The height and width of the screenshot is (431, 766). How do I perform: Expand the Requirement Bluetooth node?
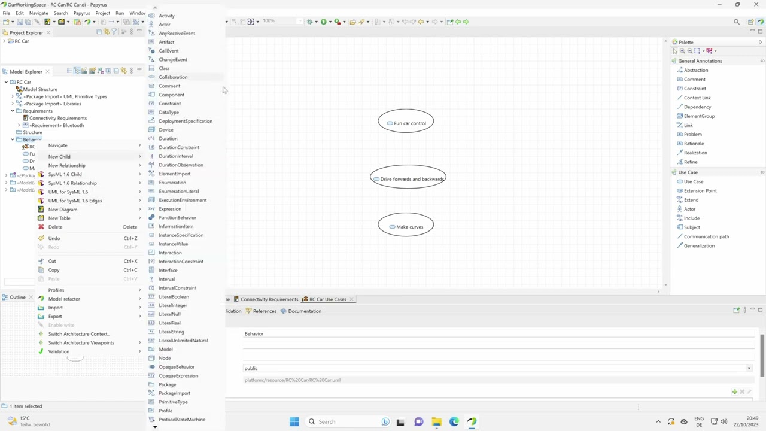click(19, 125)
